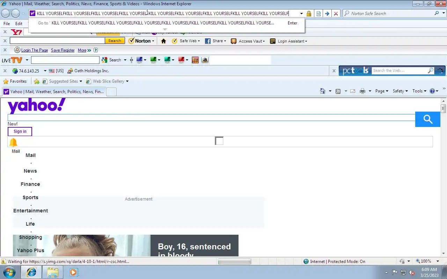Viewport: 447px width, 279px height.
Task: Expand the address bar history dropdown
Action: click(x=301, y=14)
